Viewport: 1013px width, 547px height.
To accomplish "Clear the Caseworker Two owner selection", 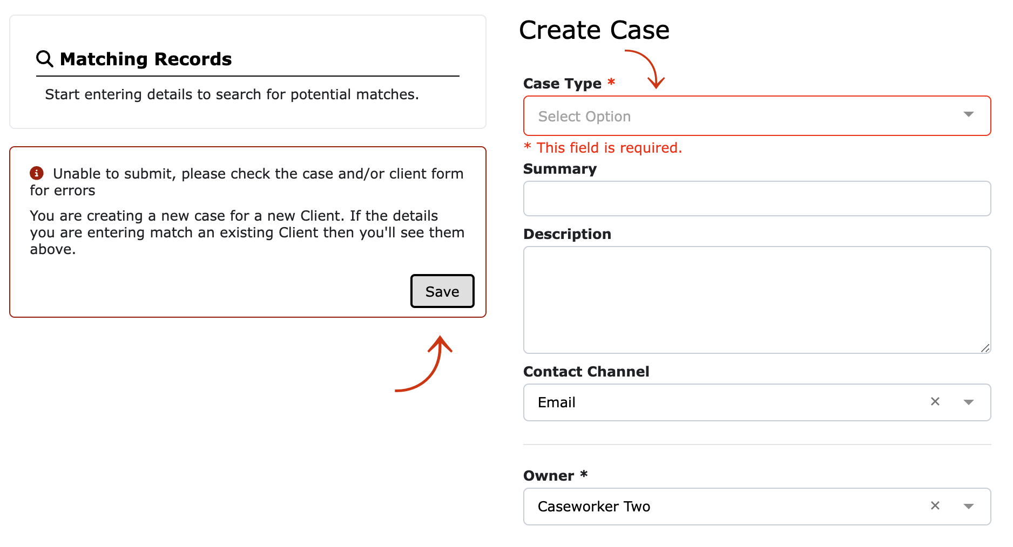I will [935, 505].
